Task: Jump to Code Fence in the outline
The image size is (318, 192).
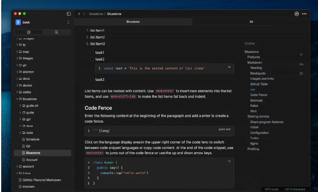Action: [x=258, y=95]
